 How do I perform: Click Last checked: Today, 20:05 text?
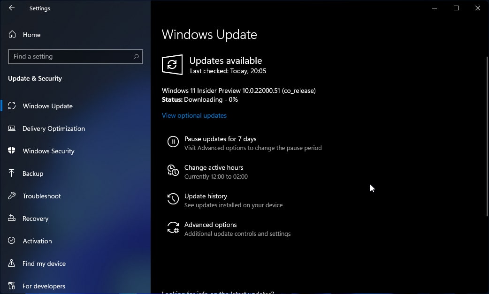[x=228, y=71]
